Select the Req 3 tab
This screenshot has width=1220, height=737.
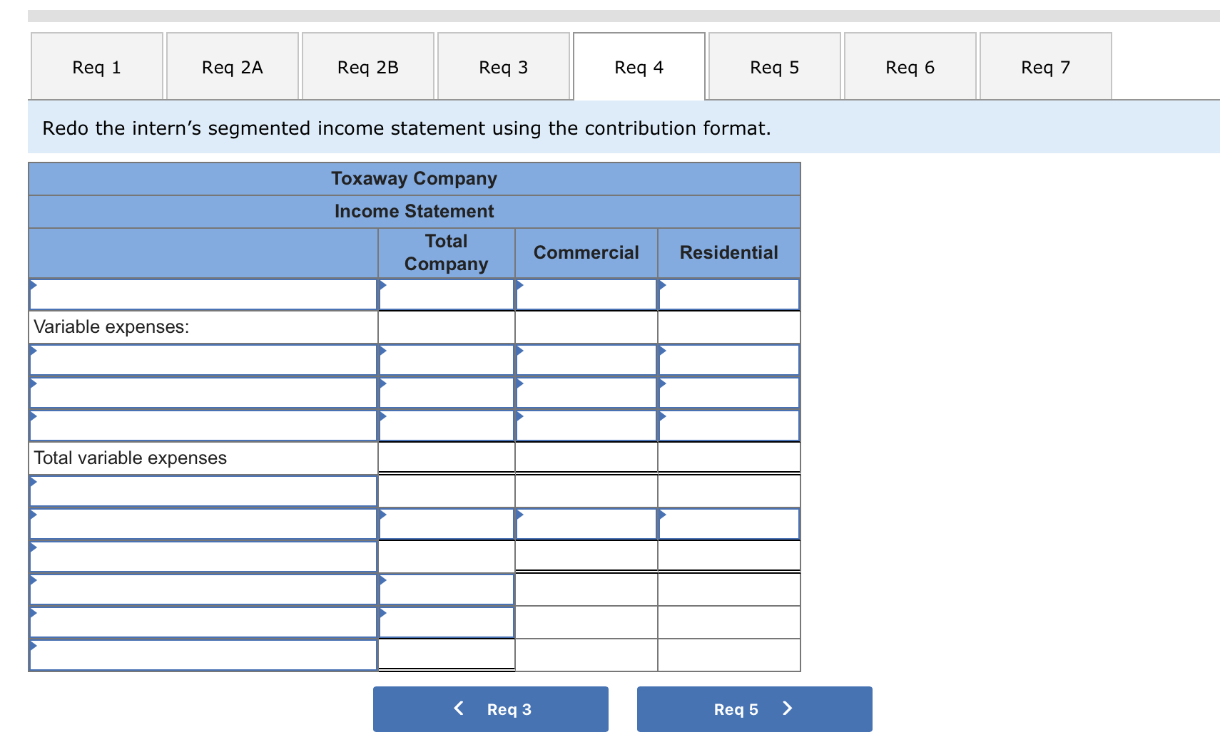coord(503,66)
